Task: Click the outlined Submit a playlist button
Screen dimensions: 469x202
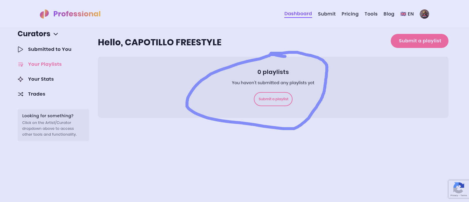Action: (273, 99)
